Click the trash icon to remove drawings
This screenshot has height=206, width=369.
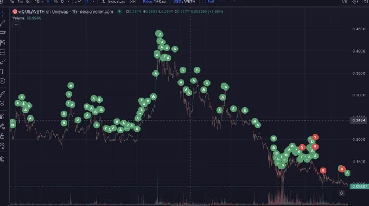click(3, 158)
